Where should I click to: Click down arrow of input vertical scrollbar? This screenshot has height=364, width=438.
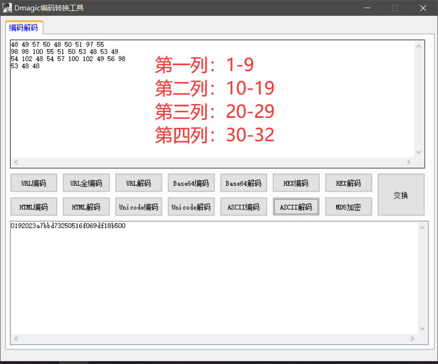point(418,152)
